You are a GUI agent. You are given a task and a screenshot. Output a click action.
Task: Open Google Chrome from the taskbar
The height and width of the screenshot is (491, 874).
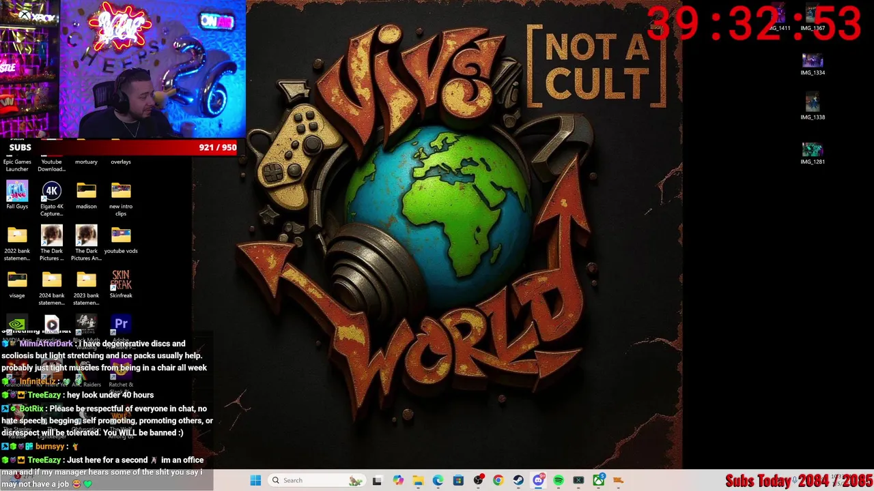click(498, 480)
